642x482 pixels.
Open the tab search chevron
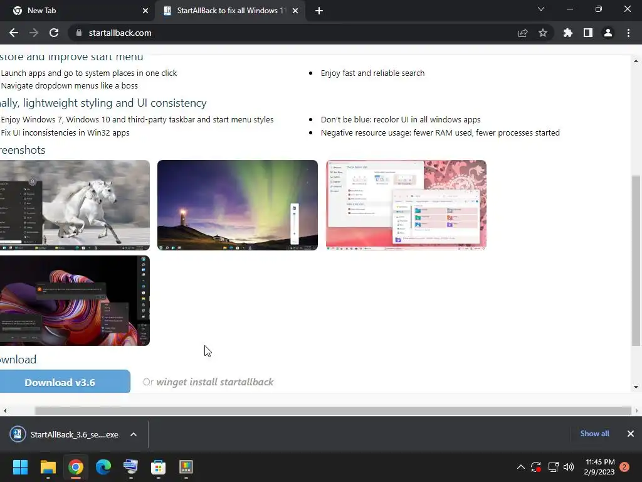pyautogui.click(x=541, y=9)
